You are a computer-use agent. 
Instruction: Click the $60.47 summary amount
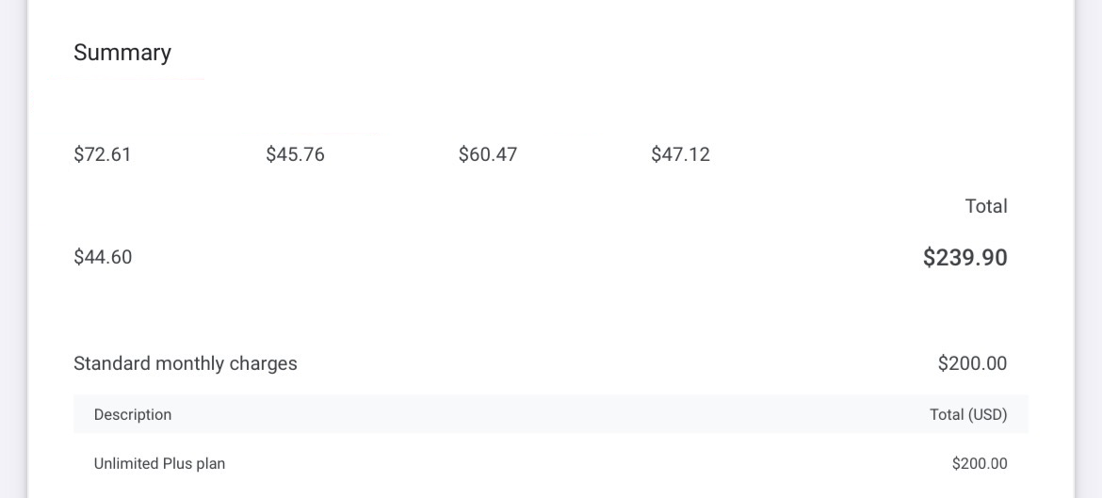point(488,154)
